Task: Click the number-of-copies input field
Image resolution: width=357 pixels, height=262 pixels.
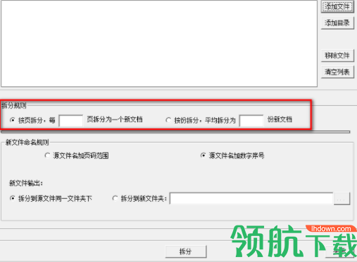Action: tap(251, 121)
